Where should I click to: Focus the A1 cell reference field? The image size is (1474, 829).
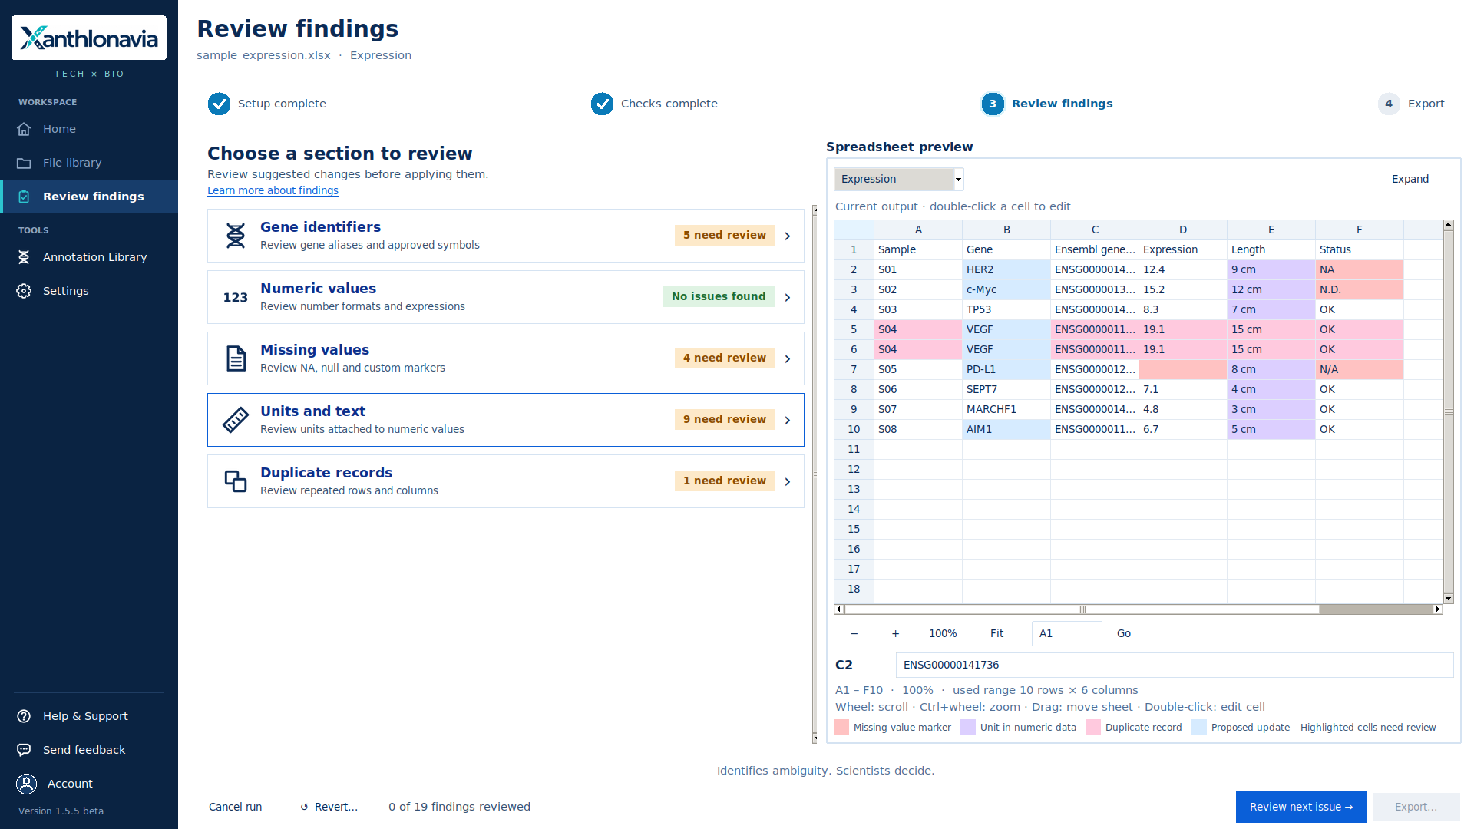tap(1066, 633)
